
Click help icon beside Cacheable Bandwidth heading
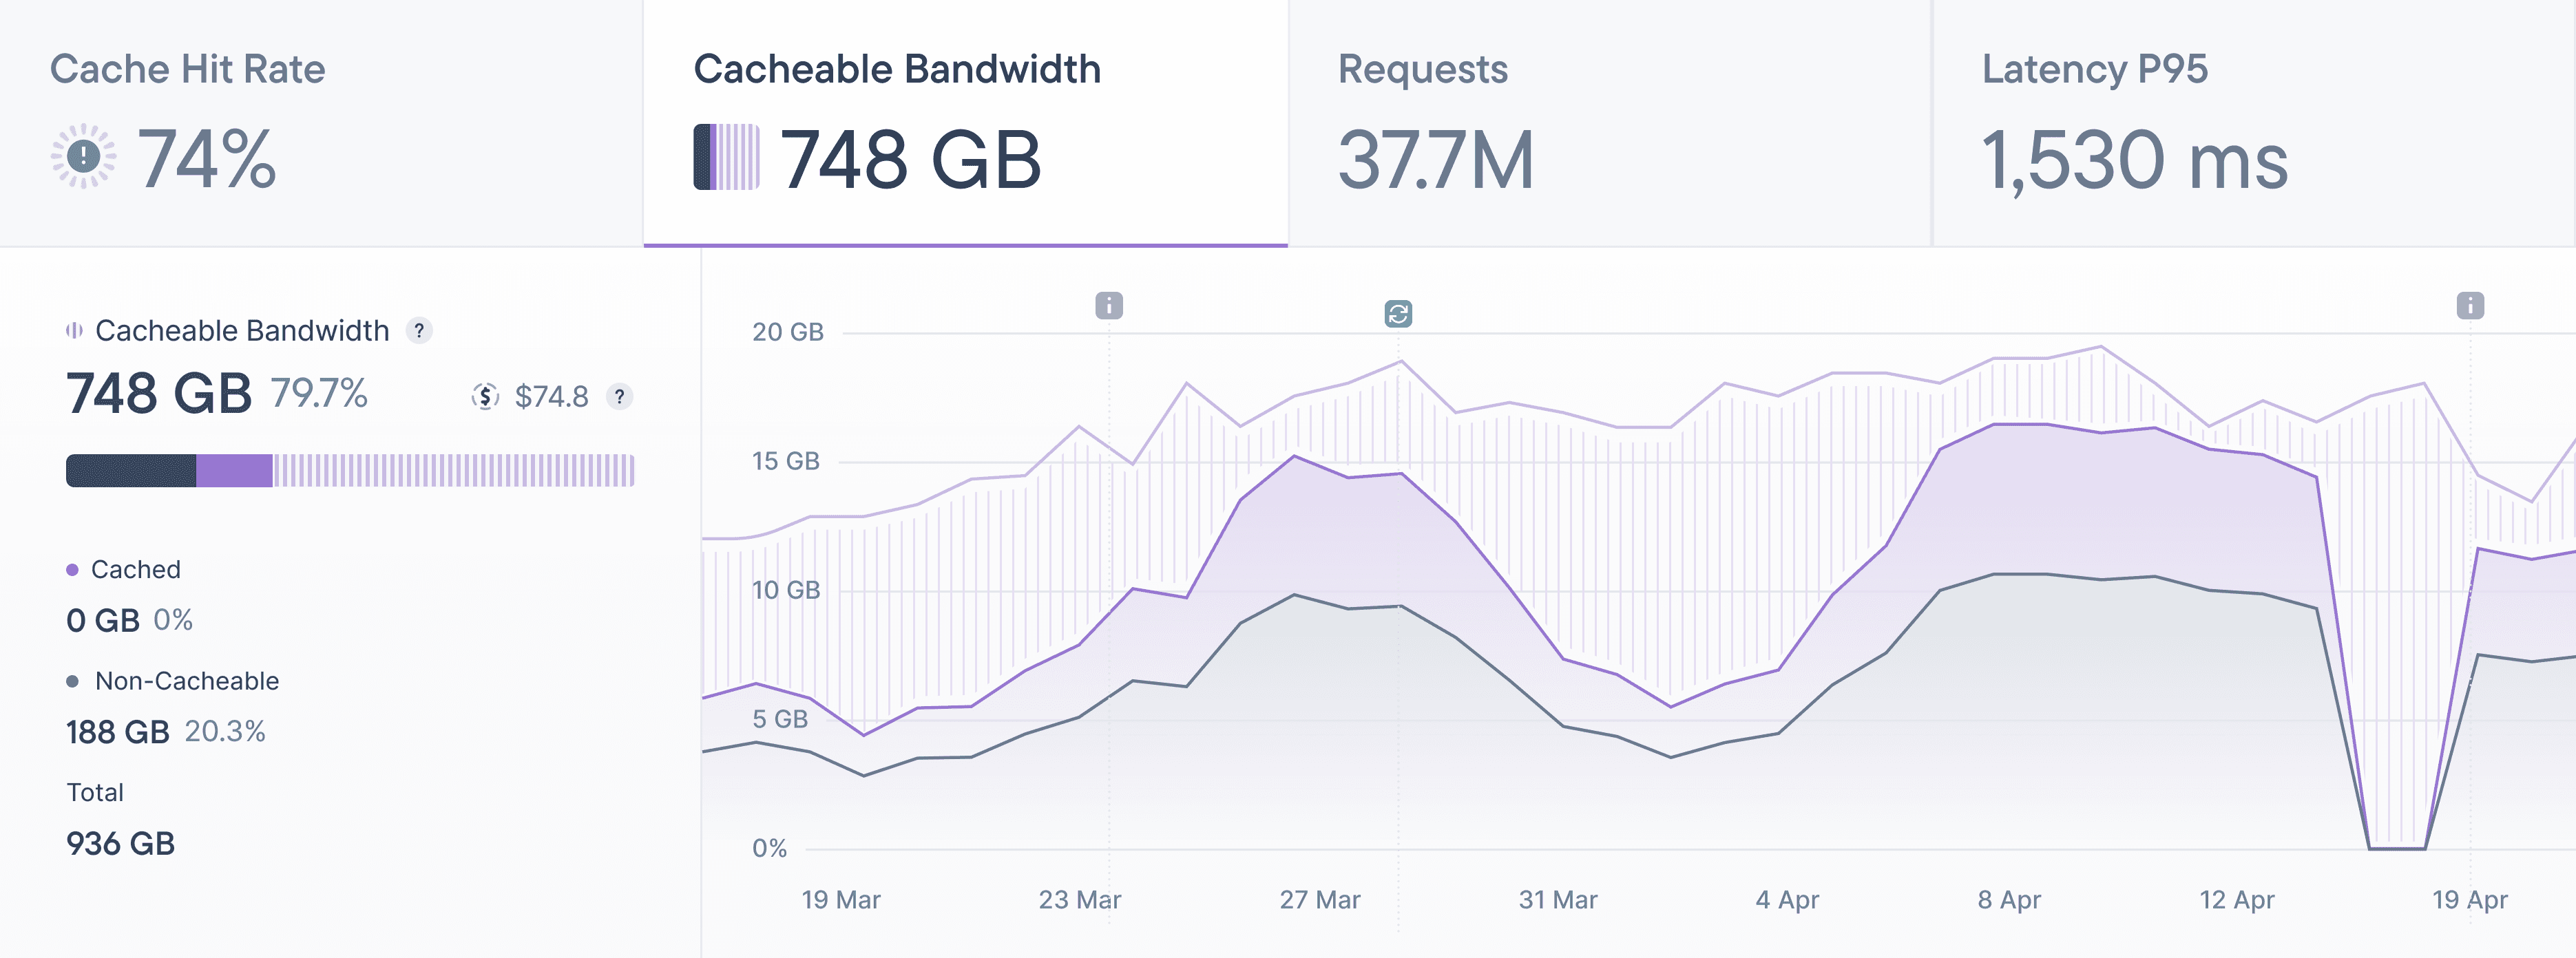(x=419, y=330)
